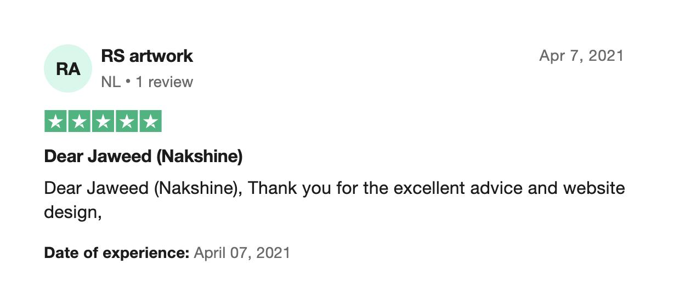
Task: Click the fourth green rating star
Action: [x=127, y=122]
